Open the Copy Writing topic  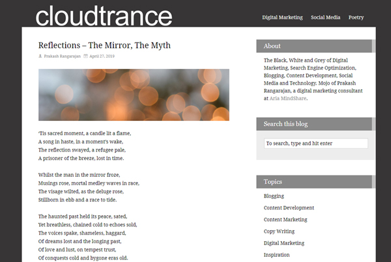tap(279, 231)
